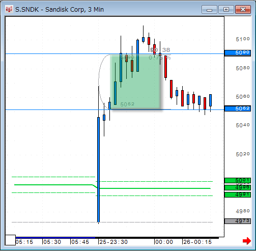Click the red arrow at bottom right
256x251 pixels.
247,241
